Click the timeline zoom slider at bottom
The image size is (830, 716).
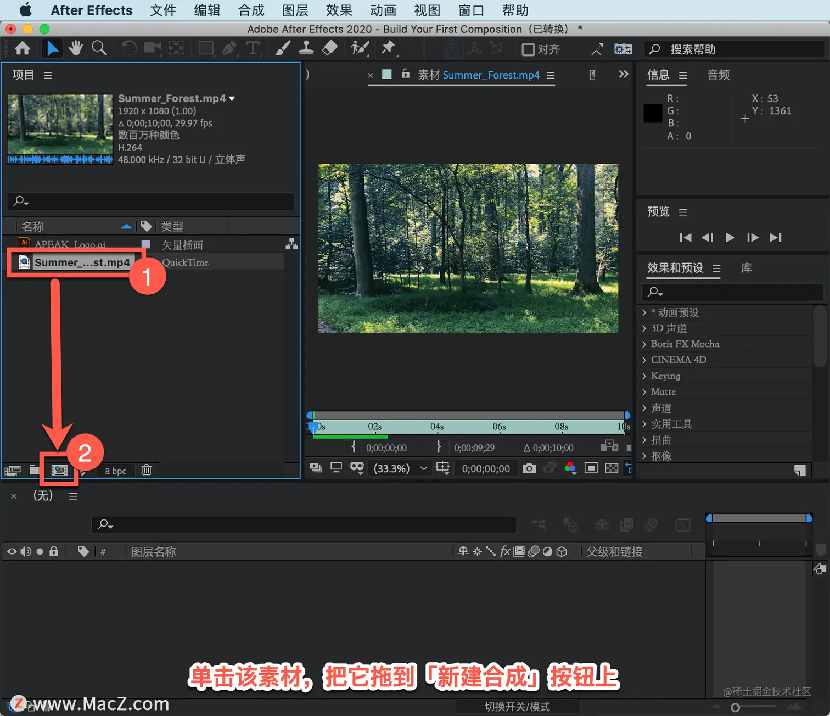(x=736, y=707)
